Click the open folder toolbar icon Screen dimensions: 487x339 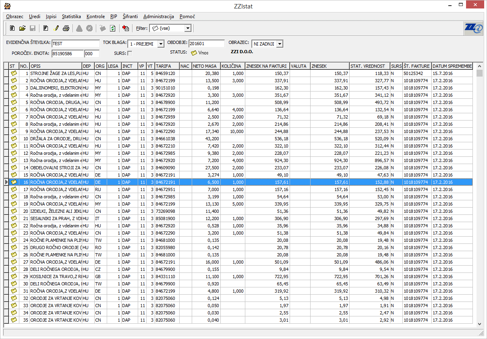click(x=23, y=28)
